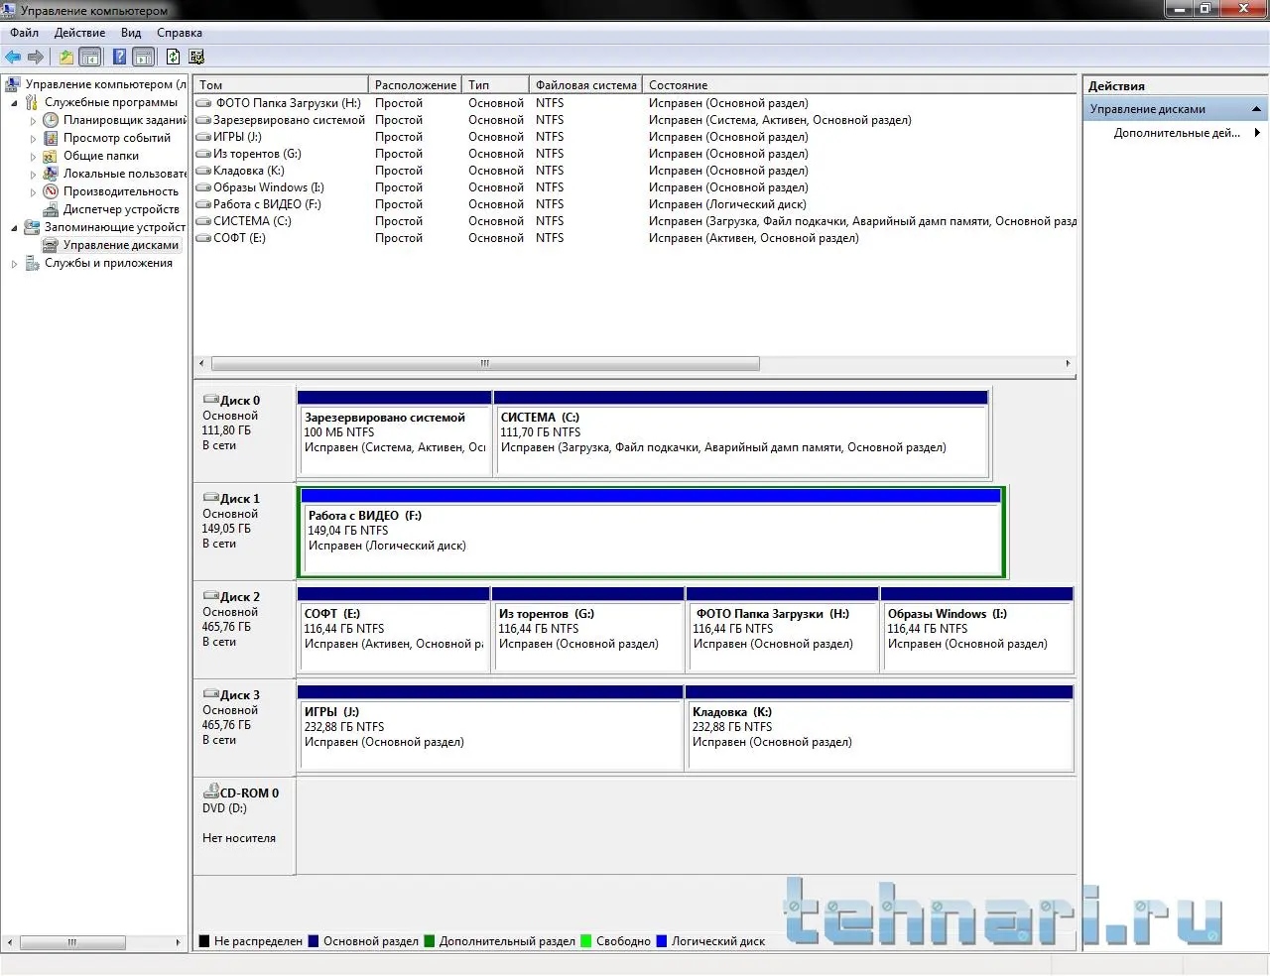Viewport: 1270px width, 976px height.
Task: Open the Действие menu
Action: [79, 33]
